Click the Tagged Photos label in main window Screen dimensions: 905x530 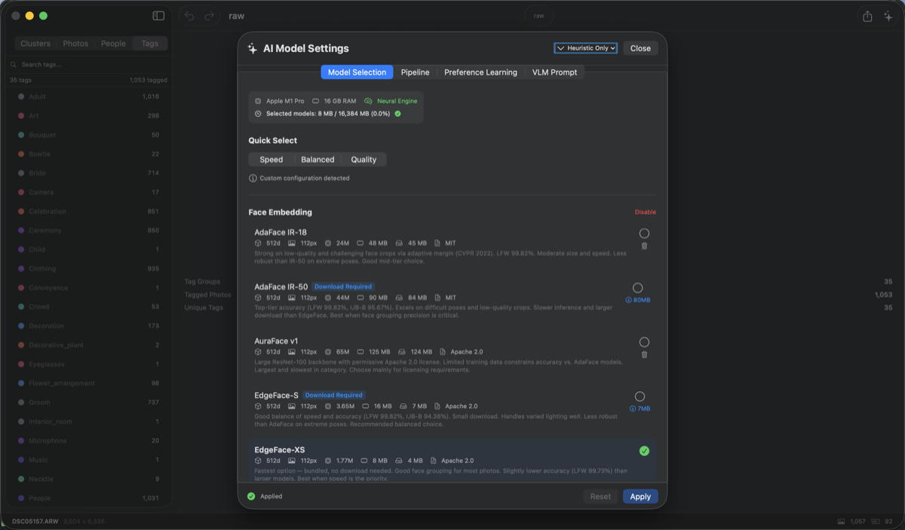tap(208, 295)
